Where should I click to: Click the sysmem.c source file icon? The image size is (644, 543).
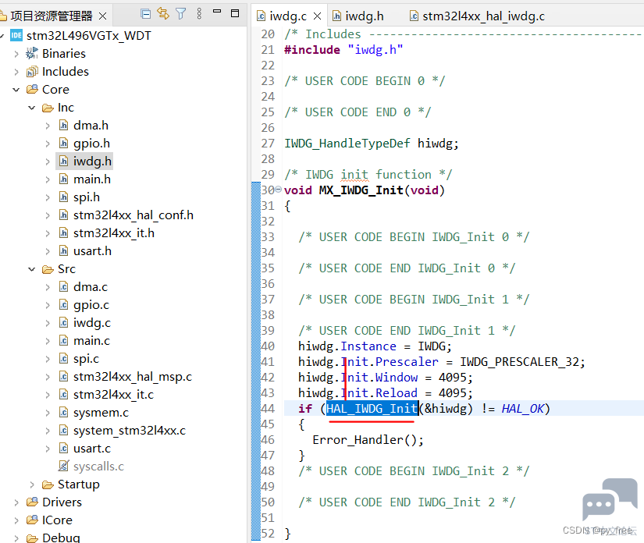coord(63,412)
